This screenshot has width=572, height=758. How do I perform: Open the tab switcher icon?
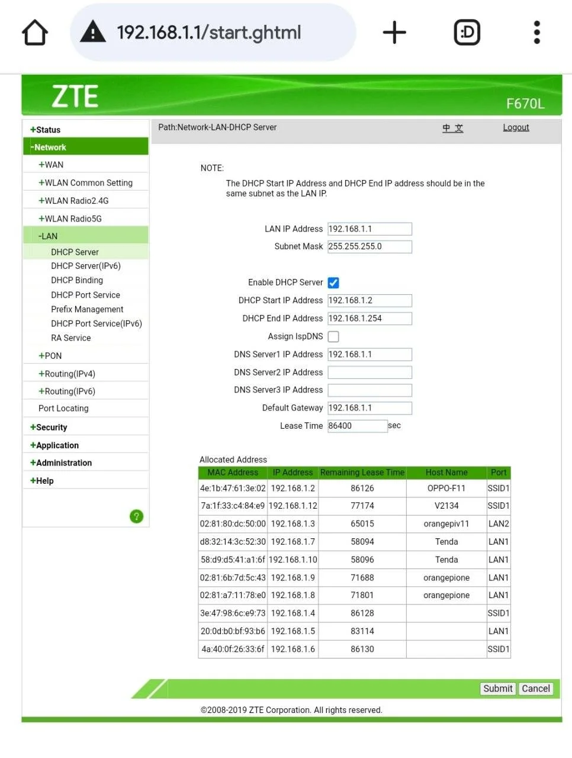[x=467, y=32]
